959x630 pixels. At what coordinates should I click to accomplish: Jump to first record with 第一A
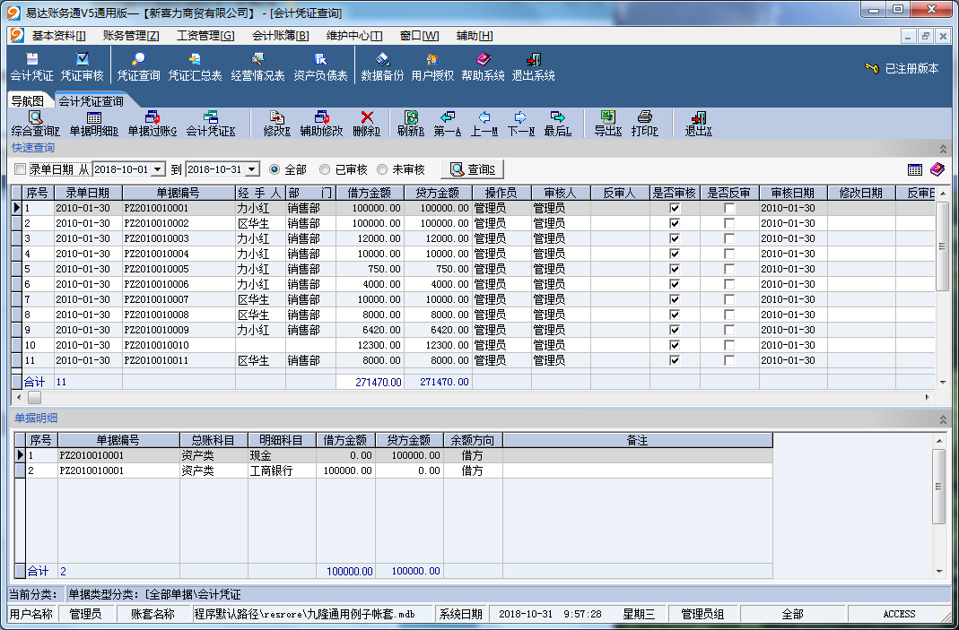(448, 124)
